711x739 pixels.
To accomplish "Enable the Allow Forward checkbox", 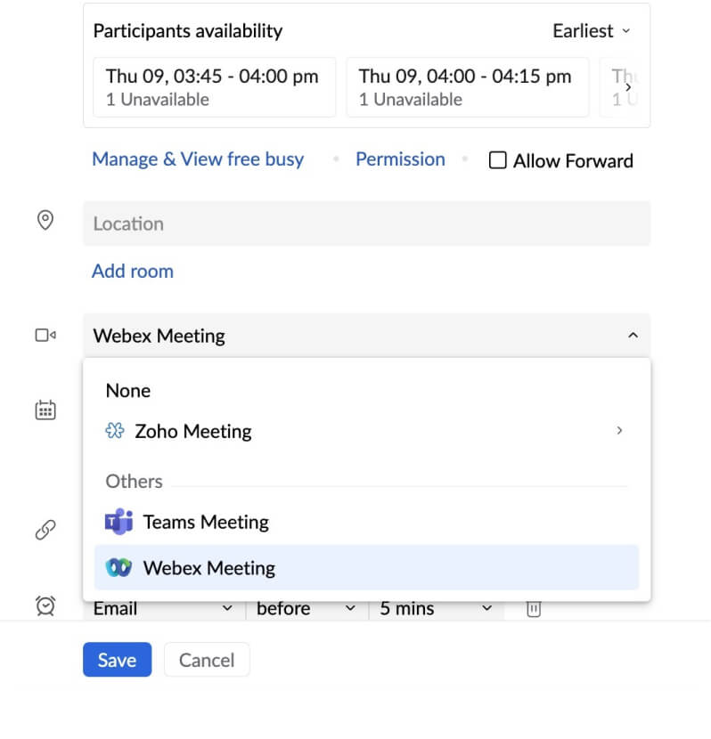I will coord(497,160).
